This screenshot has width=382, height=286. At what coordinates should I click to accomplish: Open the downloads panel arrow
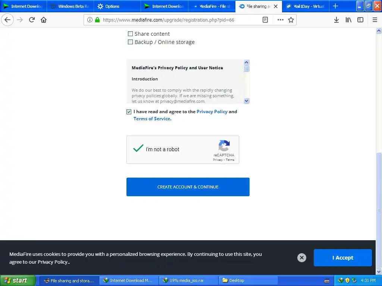tap(336, 20)
